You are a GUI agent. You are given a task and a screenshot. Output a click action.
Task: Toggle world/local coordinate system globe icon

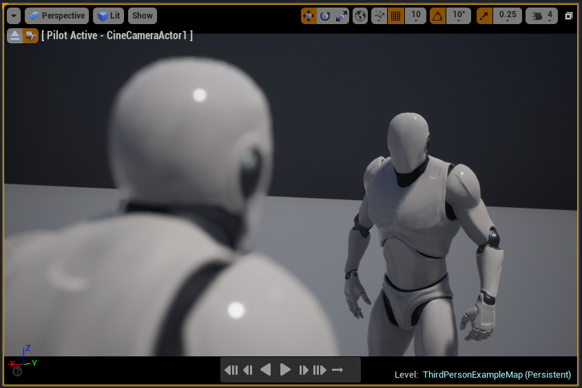(360, 16)
